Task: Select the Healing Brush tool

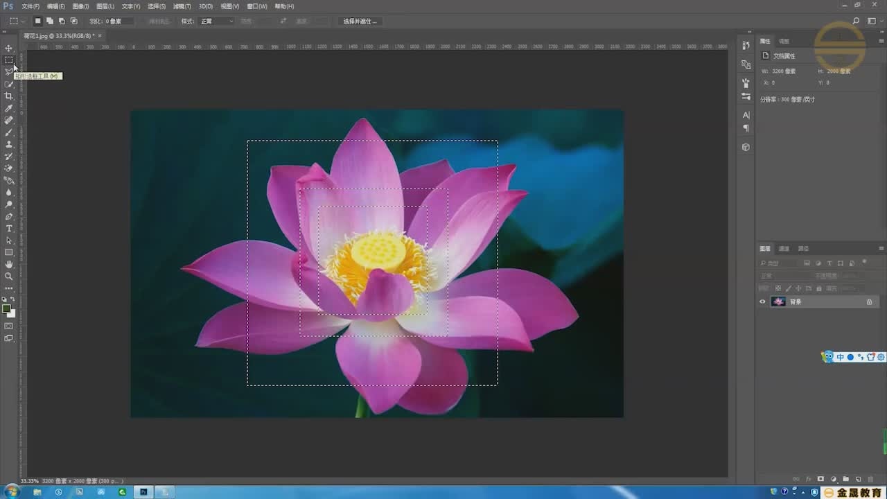Action: point(9,120)
